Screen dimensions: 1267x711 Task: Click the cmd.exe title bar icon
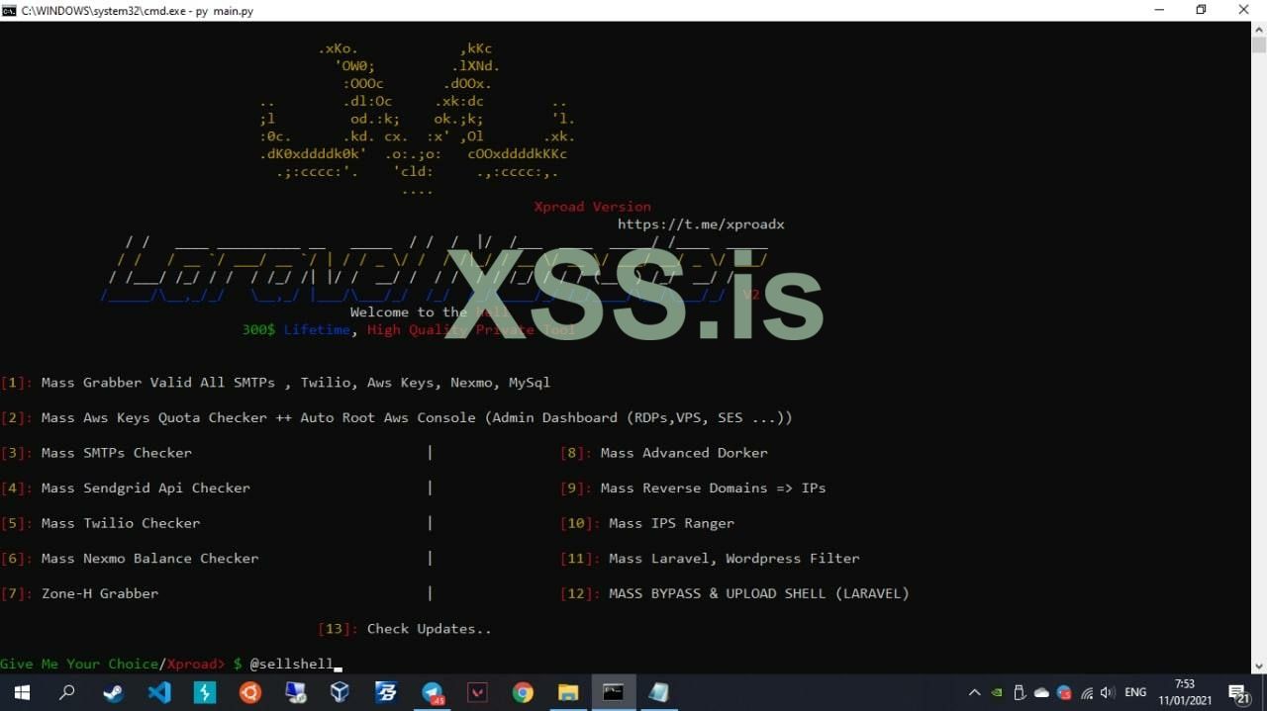tap(9, 10)
